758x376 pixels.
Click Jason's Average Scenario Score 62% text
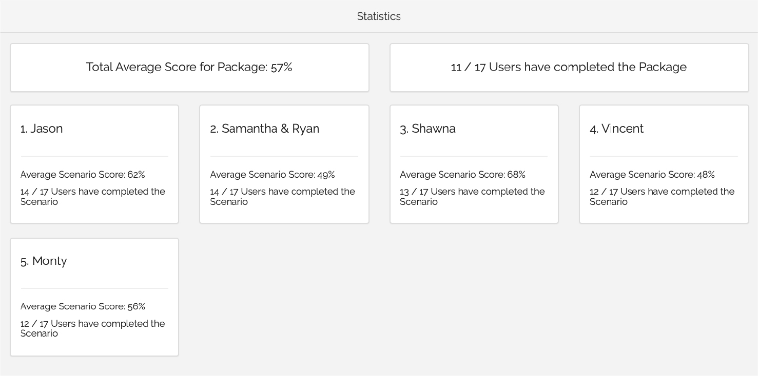click(x=83, y=175)
